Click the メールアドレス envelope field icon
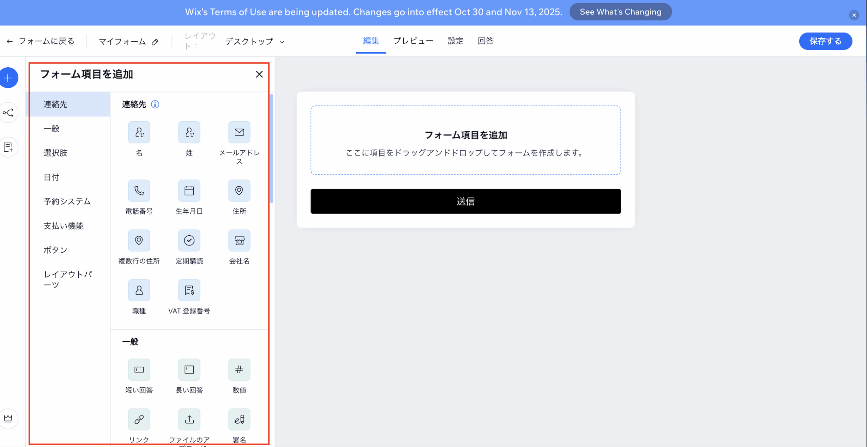This screenshot has width=867, height=447. click(239, 132)
